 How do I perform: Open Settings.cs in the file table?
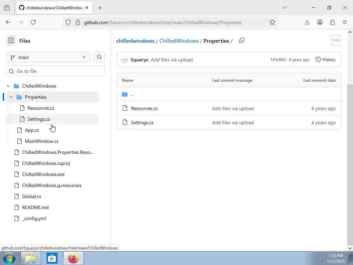coord(142,122)
